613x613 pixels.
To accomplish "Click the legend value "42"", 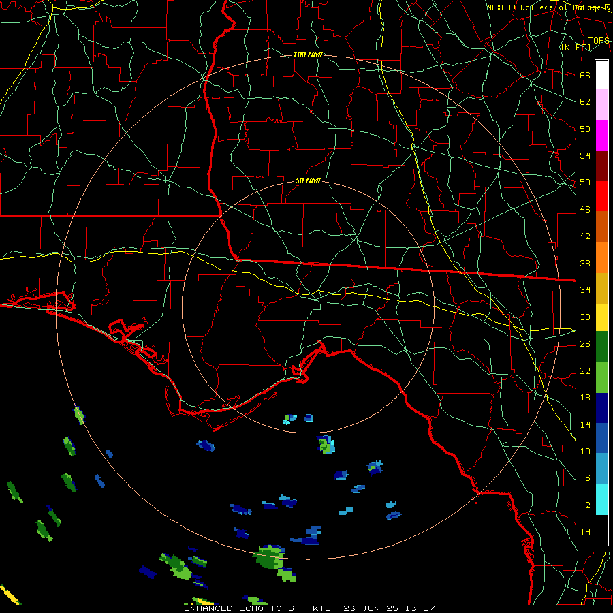I will [x=585, y=236].
